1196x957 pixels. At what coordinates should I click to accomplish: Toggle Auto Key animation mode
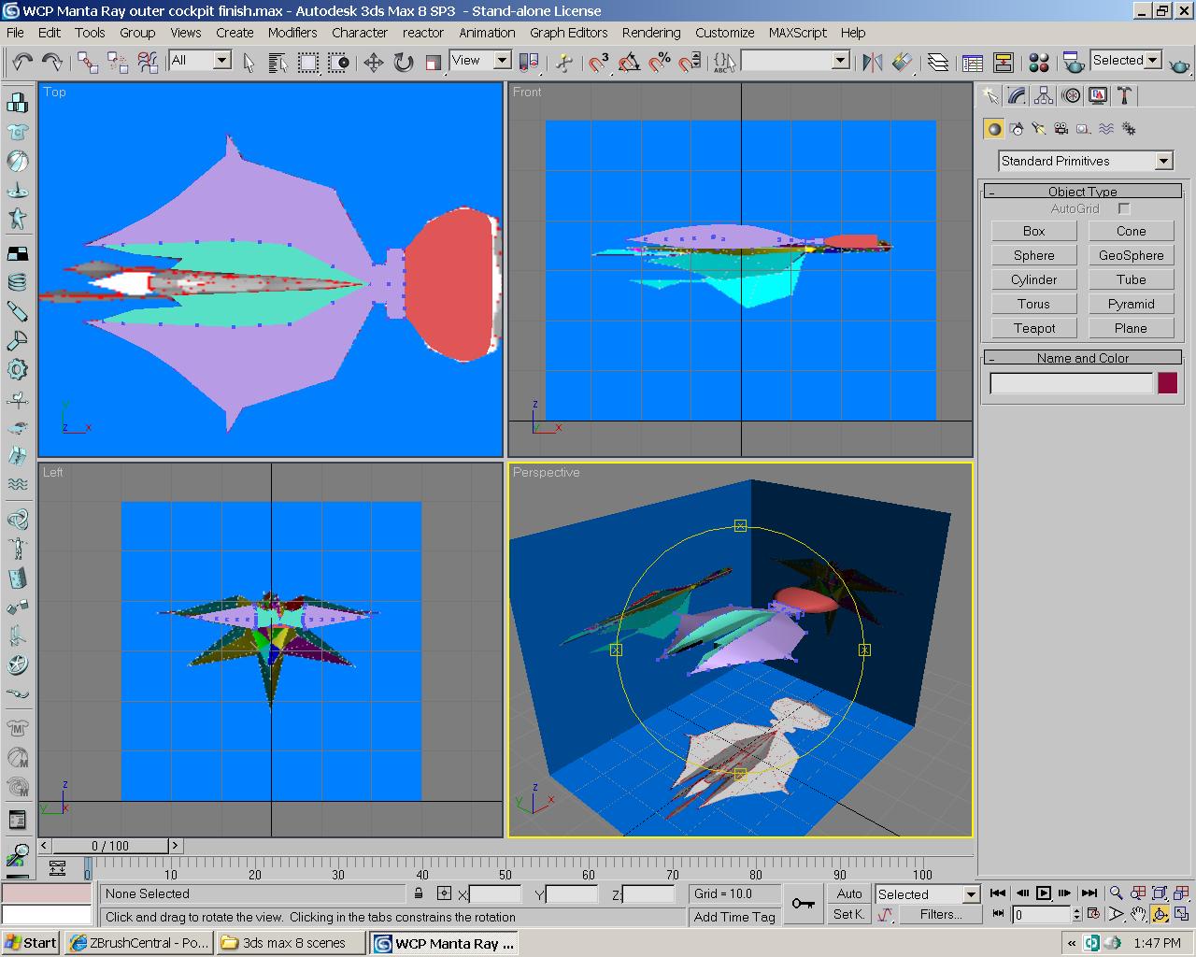point(848,893)
